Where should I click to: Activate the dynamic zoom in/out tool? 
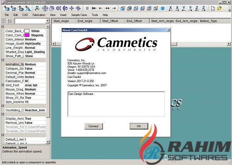pos(58,8)
